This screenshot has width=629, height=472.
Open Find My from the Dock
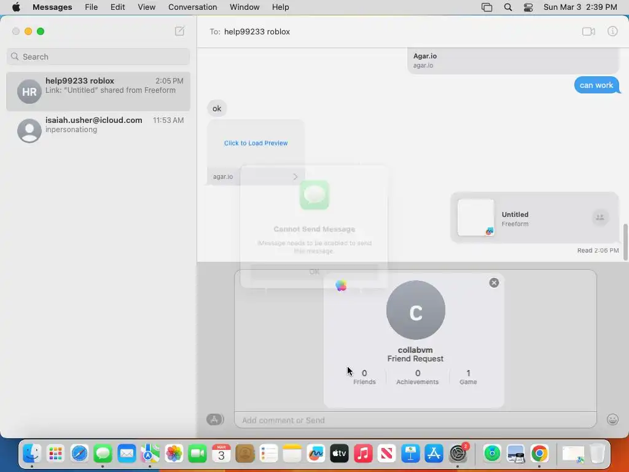[x=492, y=454]
